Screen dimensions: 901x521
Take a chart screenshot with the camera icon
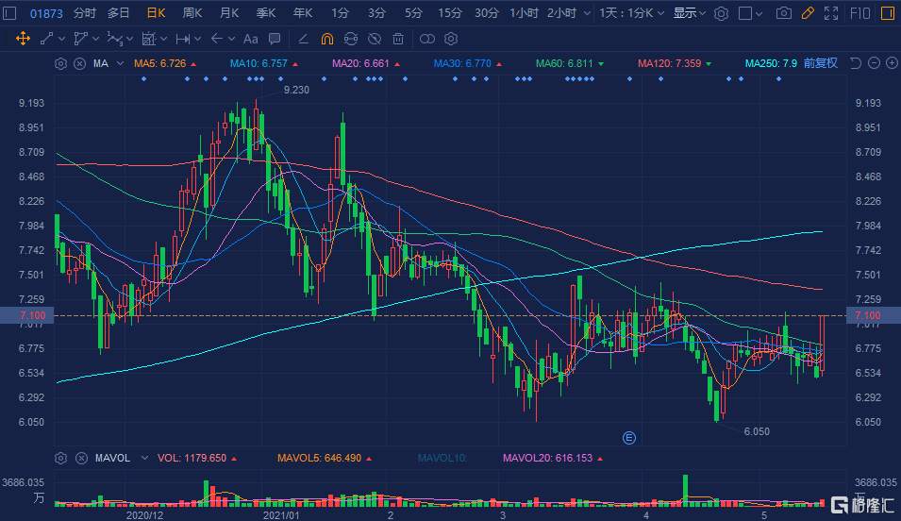[x=783, y=13]
